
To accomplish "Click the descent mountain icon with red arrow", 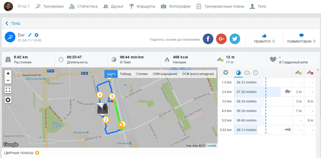I will pos(310,73).
